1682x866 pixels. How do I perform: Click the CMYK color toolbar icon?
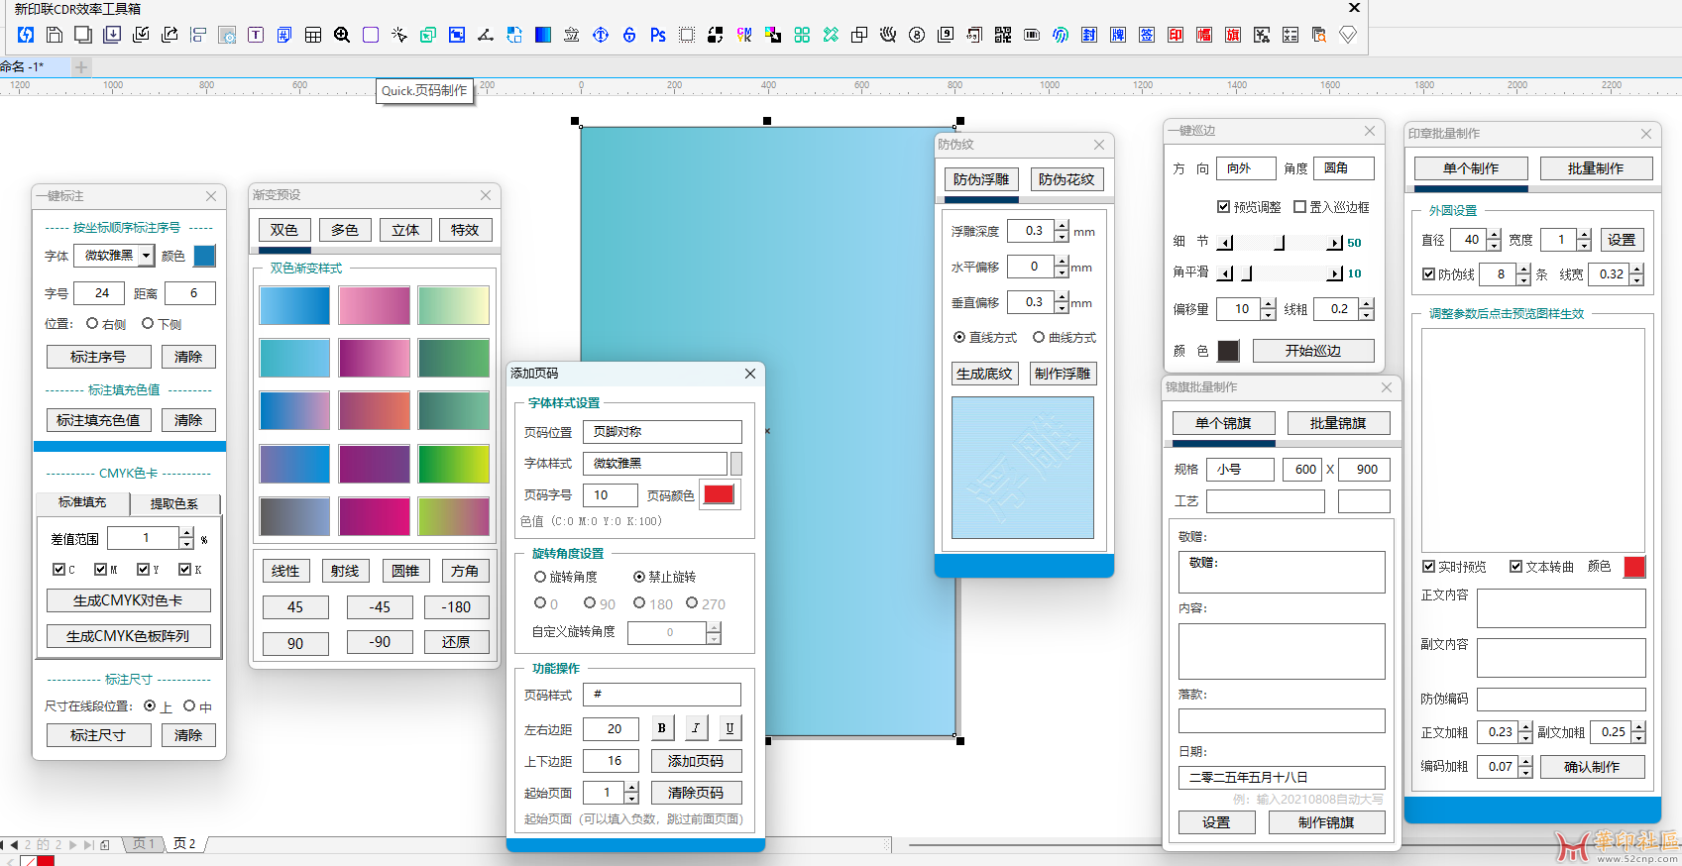coord(743,35)
